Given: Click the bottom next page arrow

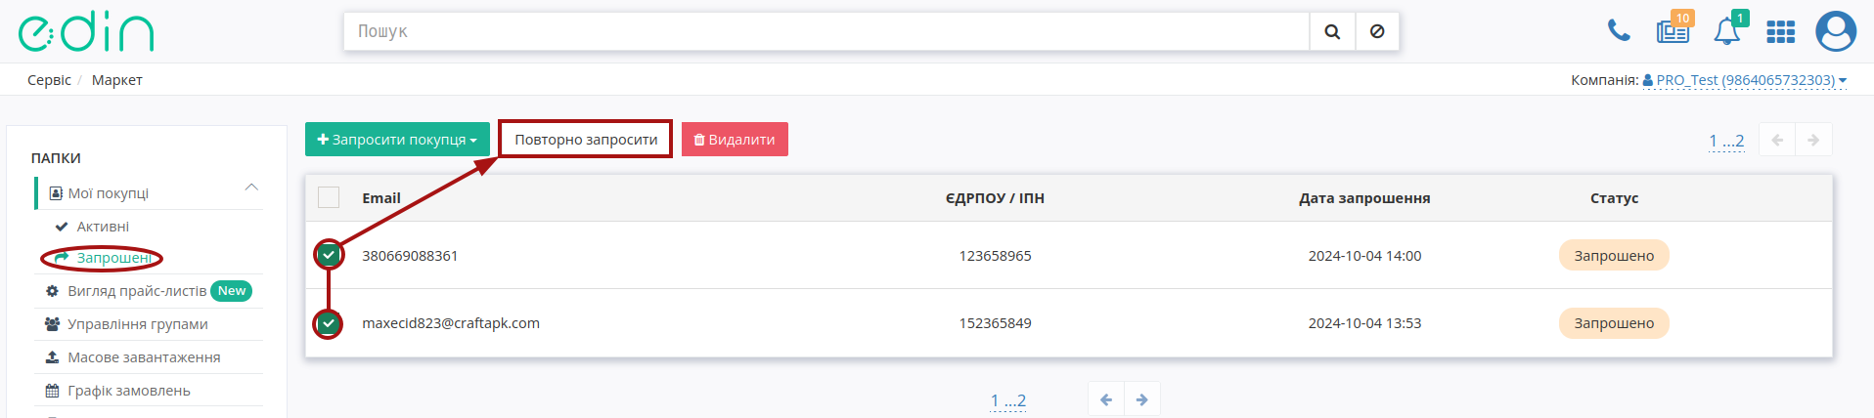Looking at the screenshot, I should pos(1141,399).
